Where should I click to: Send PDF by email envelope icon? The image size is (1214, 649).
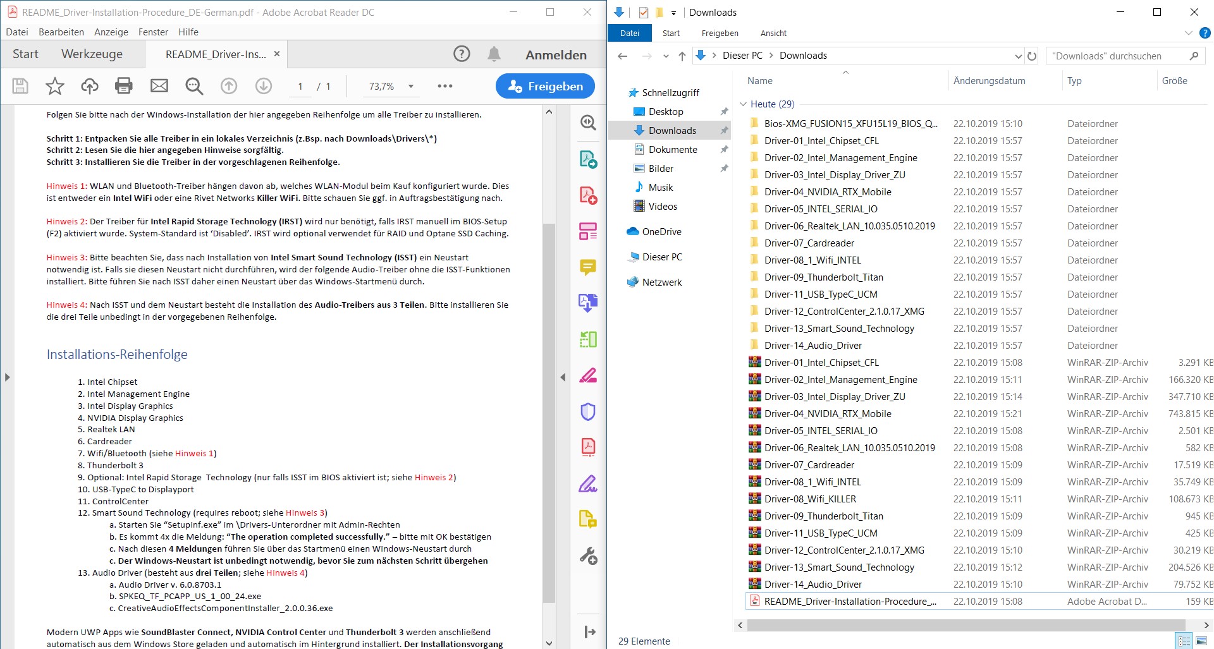(x=159, y=86)
